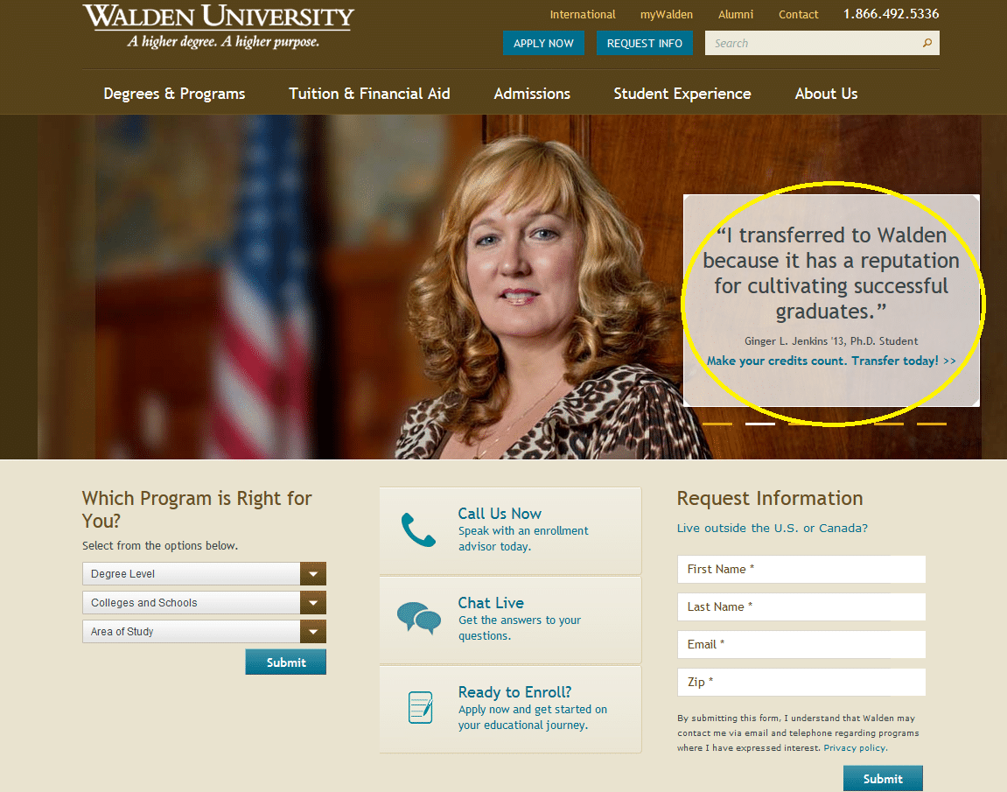1007x792 pixels.
Task: Expand the Colleges and Schools dropdown
Action: click(204, 602)
